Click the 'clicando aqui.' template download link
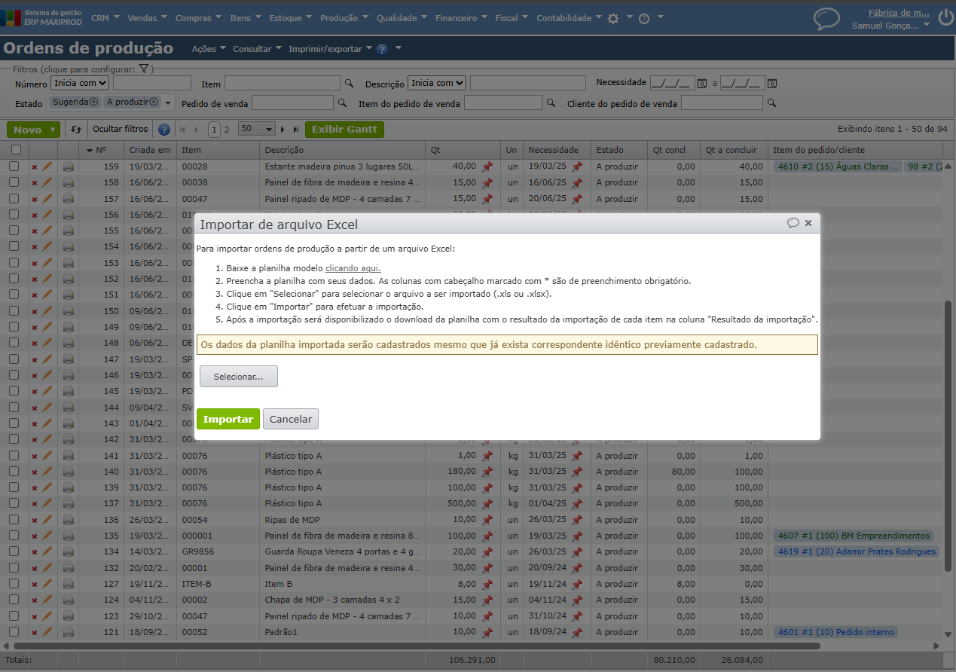The width and height of the screenshot is (956, 672). [353, 268]
